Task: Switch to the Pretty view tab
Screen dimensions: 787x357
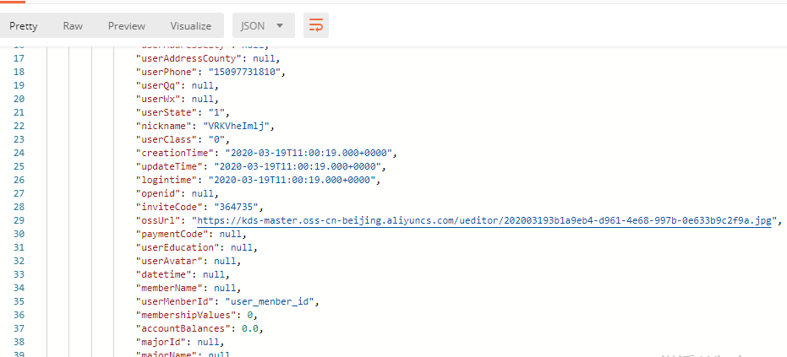Action: [x=24, y=26]
